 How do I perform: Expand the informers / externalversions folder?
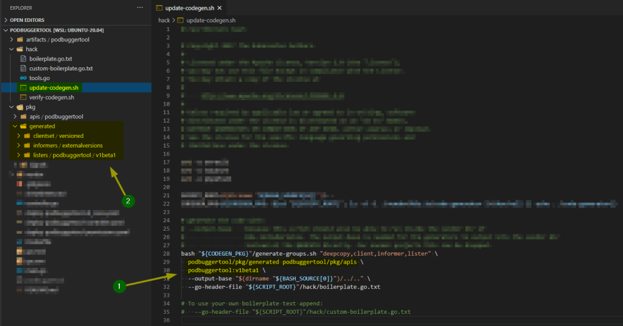[x=19, y=146]
